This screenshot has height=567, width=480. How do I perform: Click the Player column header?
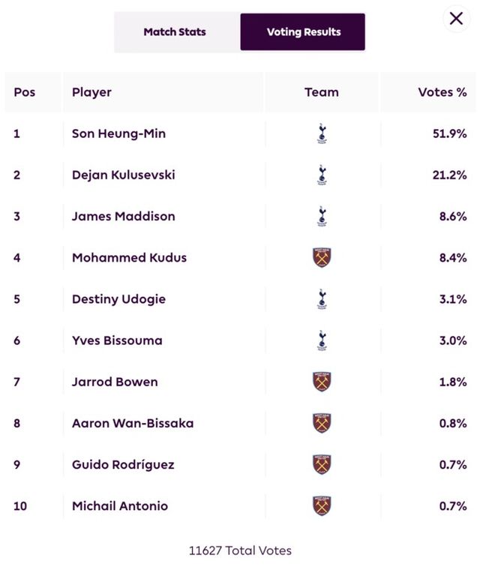click(x=91, y=92)
